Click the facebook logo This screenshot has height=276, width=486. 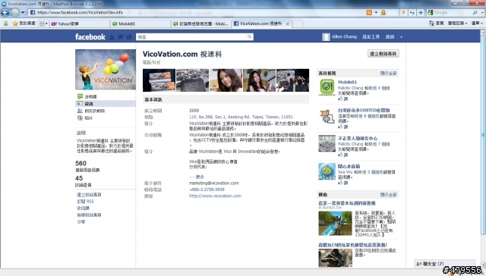click(x=90, y=37)
